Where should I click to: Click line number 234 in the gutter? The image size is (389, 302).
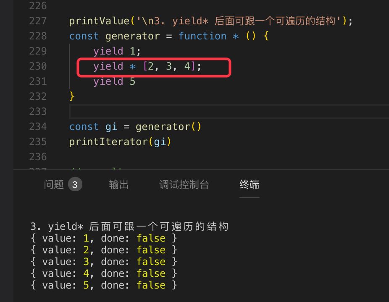[x=38, y=127]
